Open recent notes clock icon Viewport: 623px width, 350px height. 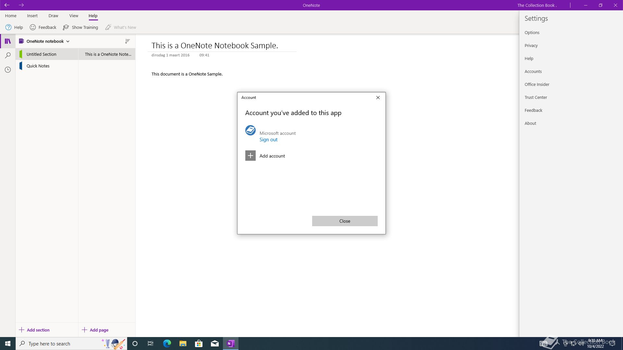point(8,70)
